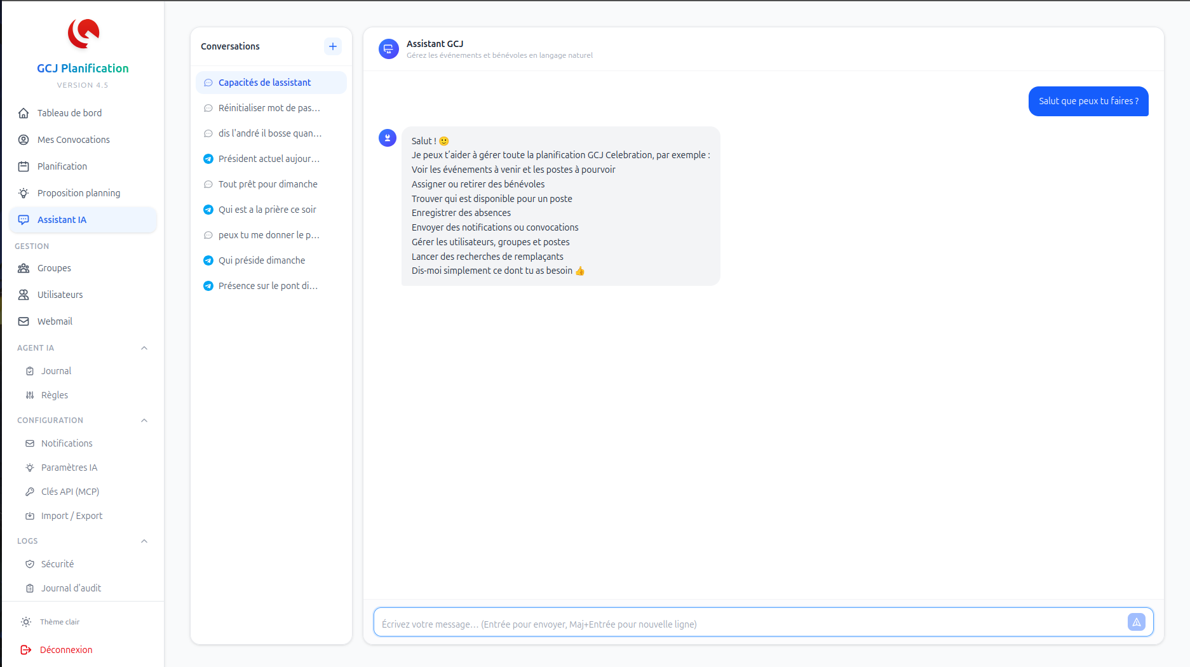Image resolution: width=1190 pixels, height=667 pixels.
Task: Open Planification in the sidebar
Action: 62,166
